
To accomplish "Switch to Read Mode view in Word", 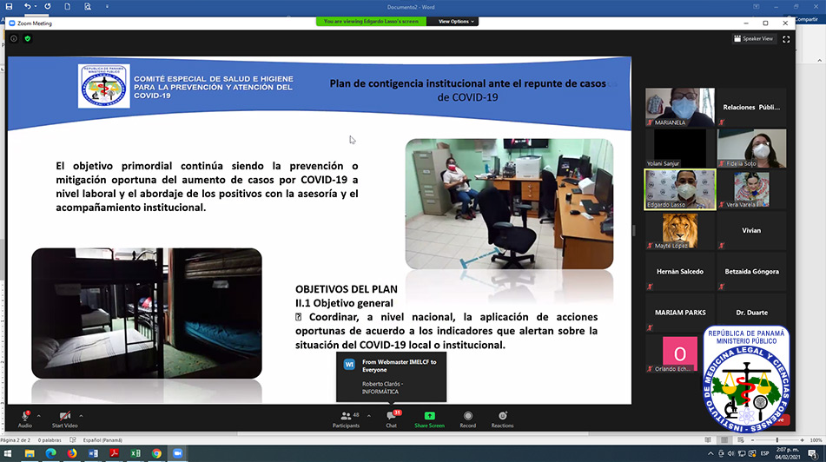I will click(708, 440).
